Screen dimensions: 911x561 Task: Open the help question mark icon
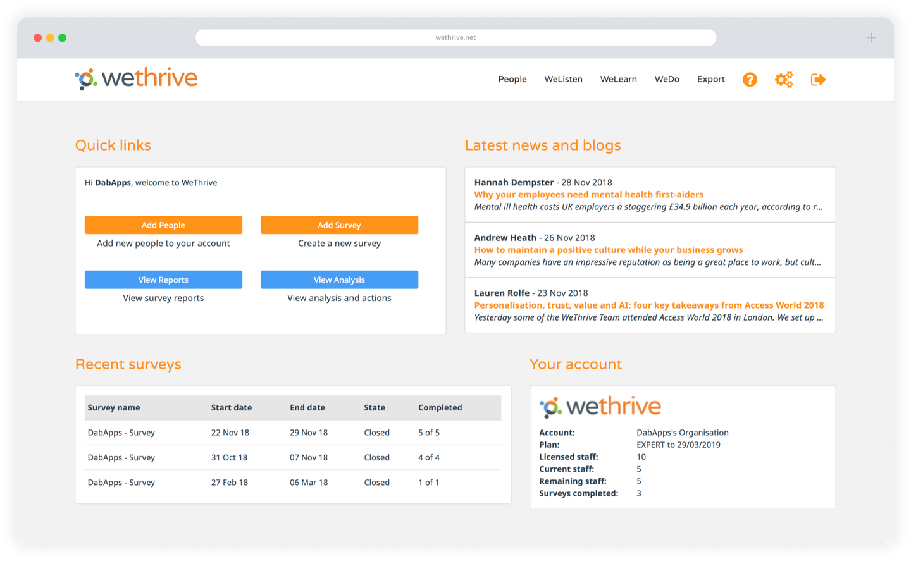pyautogui.click(x=750, y=80)
